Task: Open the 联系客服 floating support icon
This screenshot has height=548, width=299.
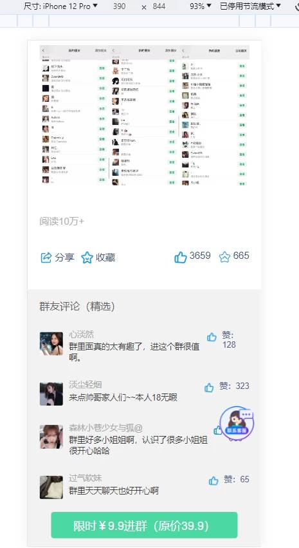Action: [237, 422]
